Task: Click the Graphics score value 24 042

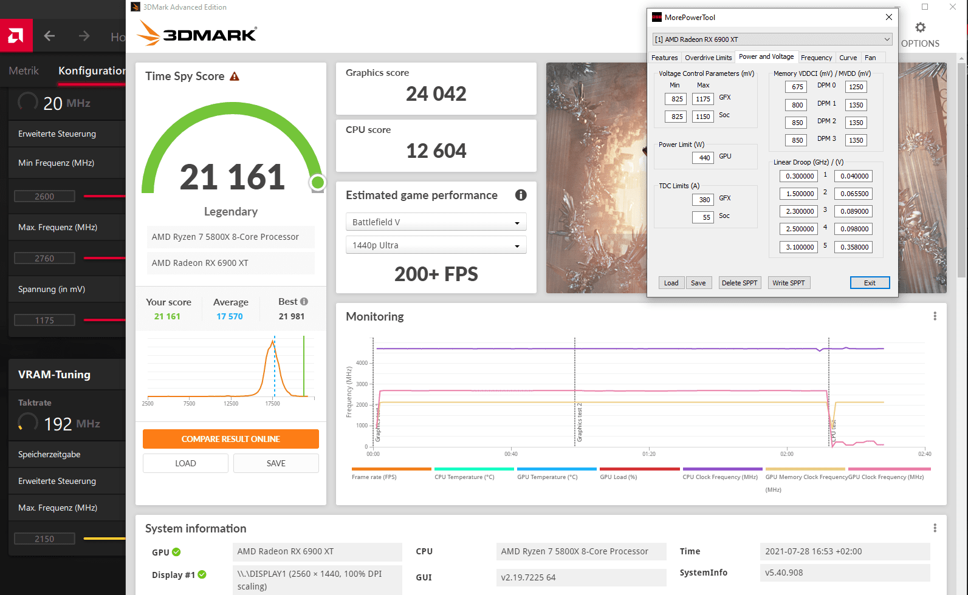Action: click(436, 93)
